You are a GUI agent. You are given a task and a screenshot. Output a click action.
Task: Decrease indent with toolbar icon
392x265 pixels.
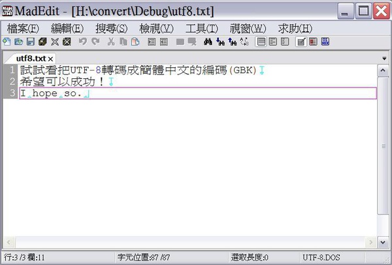[x=164, y=42]
